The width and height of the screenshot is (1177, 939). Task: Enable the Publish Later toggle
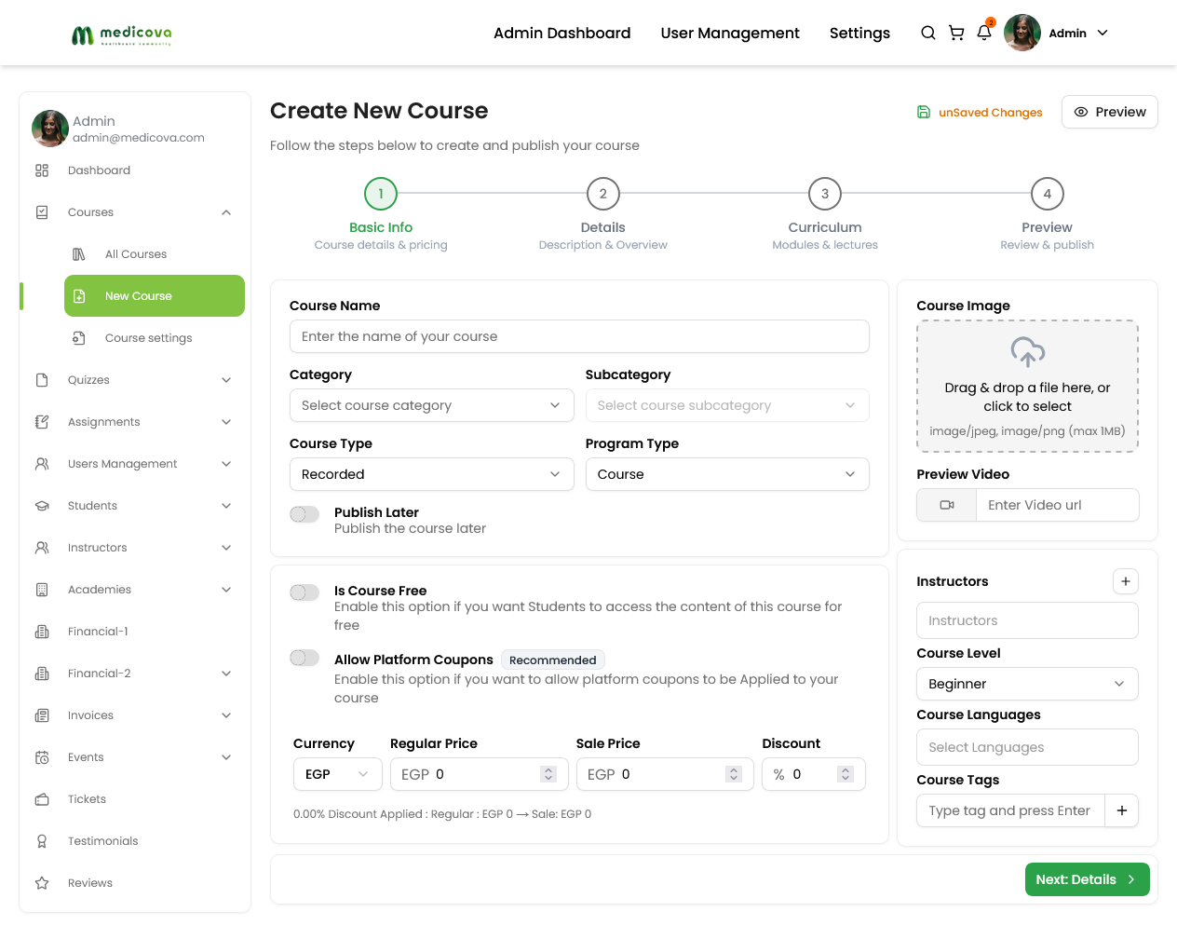point(304,513)
